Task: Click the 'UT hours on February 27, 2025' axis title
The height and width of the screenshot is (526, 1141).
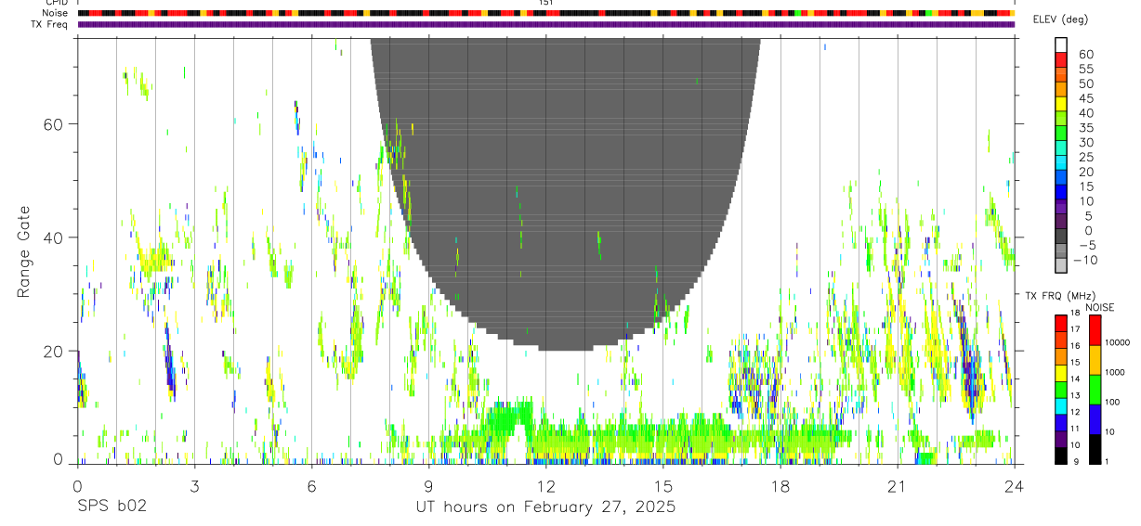Action: (x=544, y=507)
